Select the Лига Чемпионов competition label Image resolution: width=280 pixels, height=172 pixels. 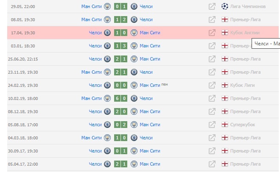[x=248, y=7]
